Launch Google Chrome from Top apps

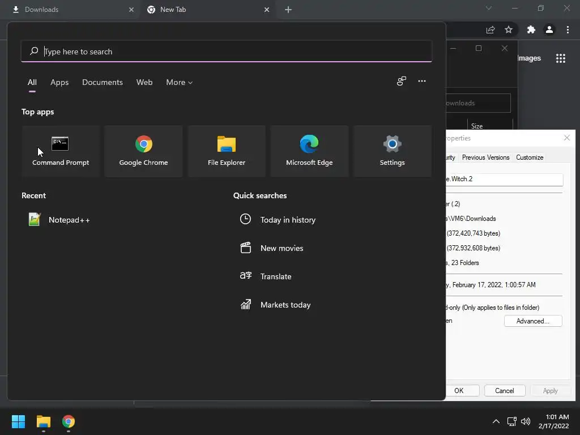pos(143,151)
